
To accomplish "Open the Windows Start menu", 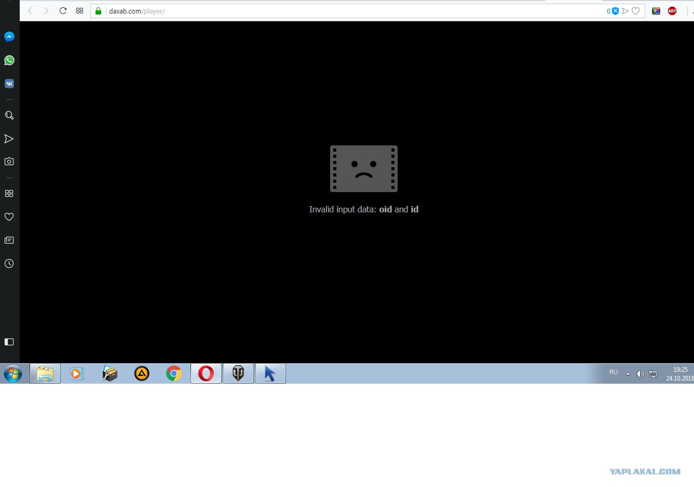I will pyautogui.click(x=13, y=373).
